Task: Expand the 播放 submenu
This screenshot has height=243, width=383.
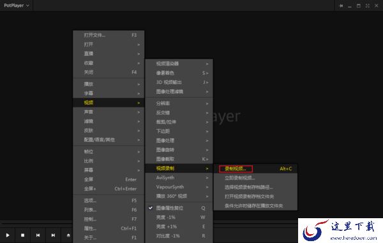Action: [x=109, y=84]
